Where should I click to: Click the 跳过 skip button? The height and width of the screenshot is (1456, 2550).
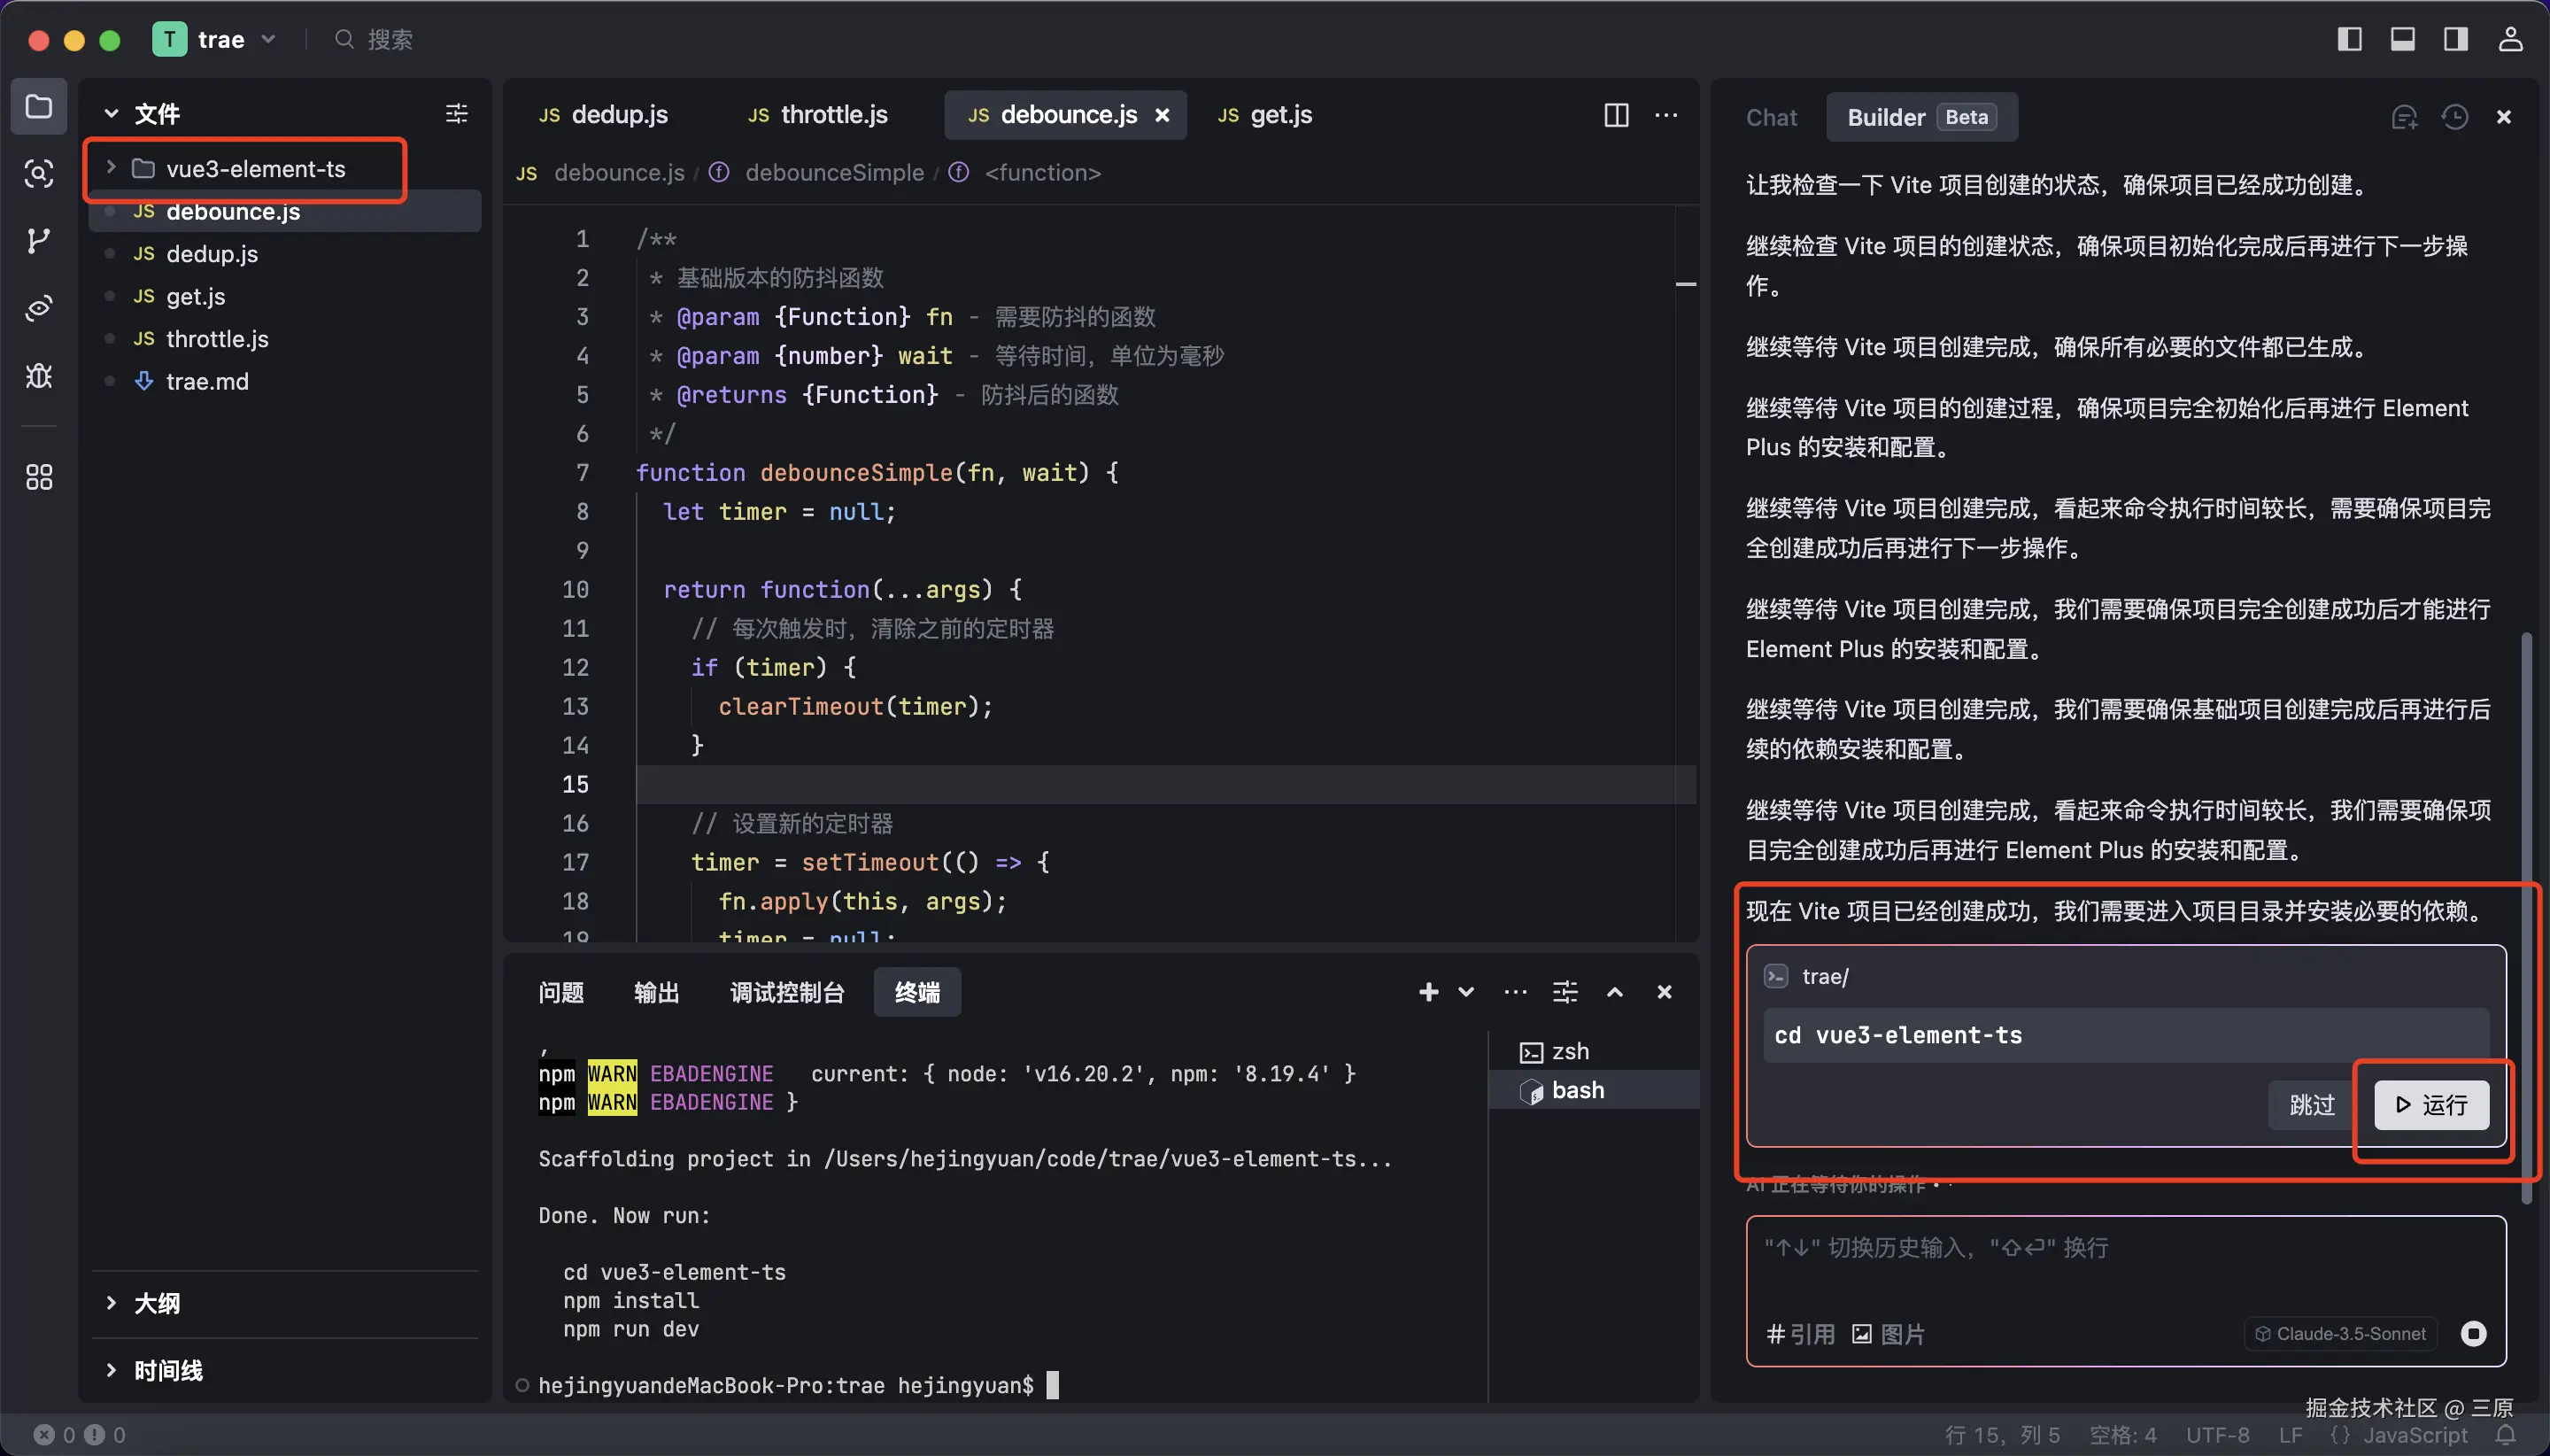point(2311,1105)
